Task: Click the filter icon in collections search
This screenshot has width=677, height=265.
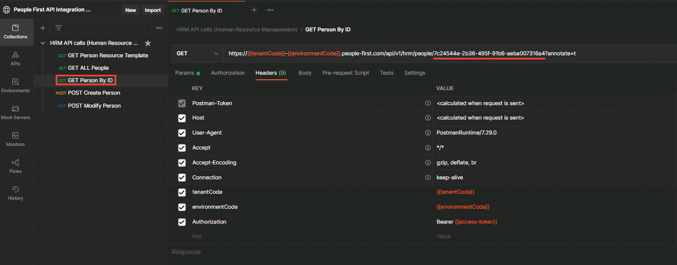Action: coord(58,28)
